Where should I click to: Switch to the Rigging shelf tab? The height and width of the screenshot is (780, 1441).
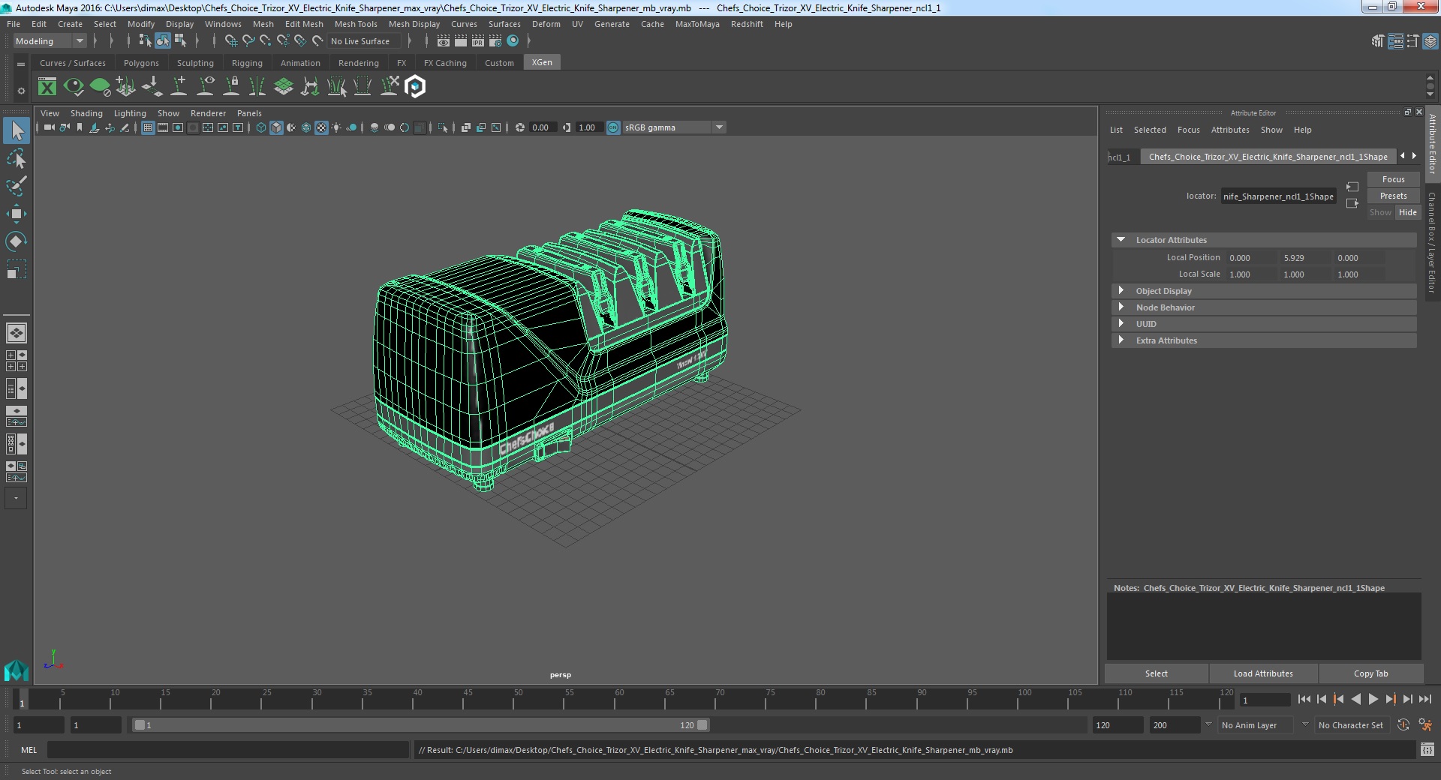click(x=247, y=63)
